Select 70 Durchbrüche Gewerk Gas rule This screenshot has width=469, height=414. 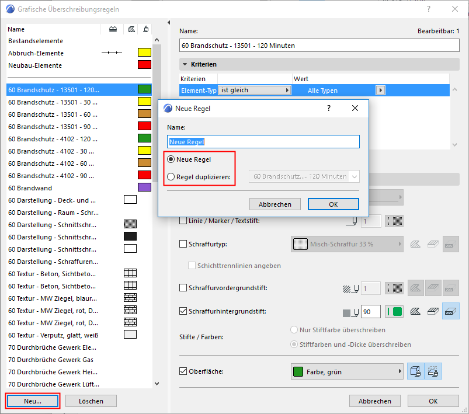tap(79, 360)
